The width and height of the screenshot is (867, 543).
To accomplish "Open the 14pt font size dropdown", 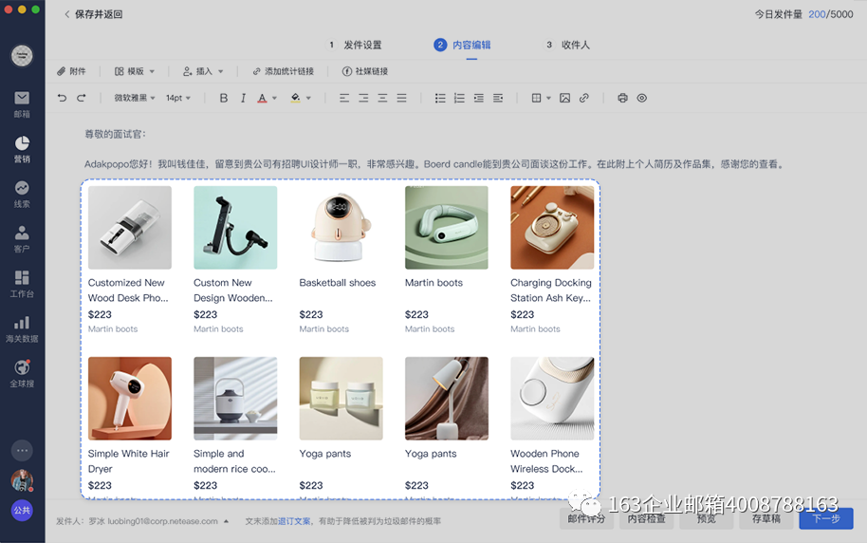I will (x=178, y=98).
